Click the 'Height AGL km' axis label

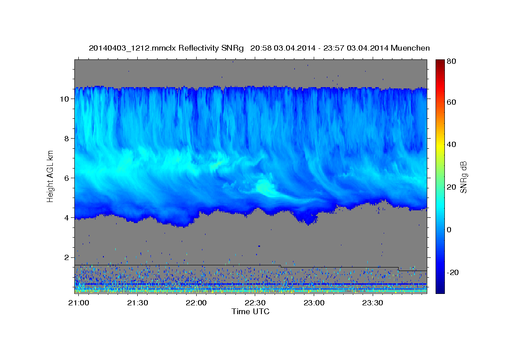pyautogui.click(x=51, y=176)
